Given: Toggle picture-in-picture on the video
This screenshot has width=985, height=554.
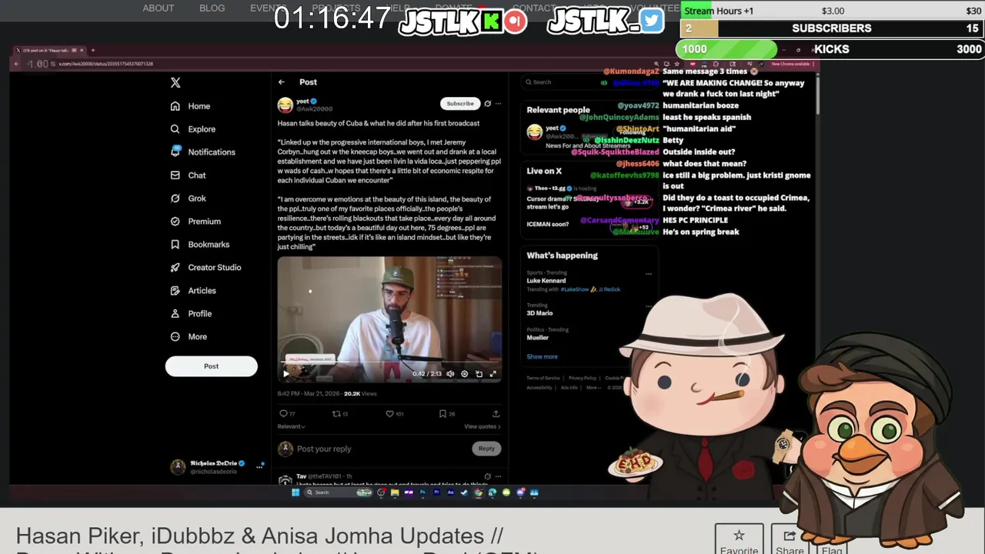Looking at the screenshot, I should (479, 374).
